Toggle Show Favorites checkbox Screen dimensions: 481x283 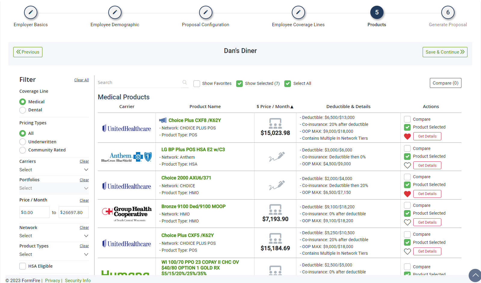pos(197,84)
